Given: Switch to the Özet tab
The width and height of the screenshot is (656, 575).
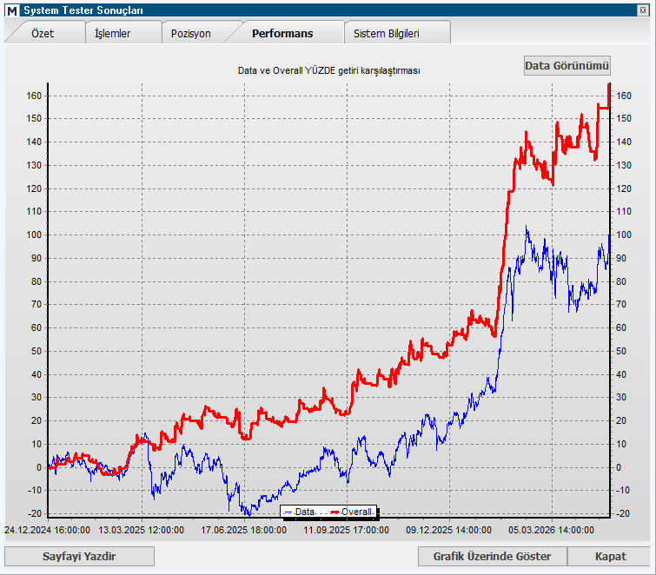Looking at the screenshot, I should tap(43, 34).
